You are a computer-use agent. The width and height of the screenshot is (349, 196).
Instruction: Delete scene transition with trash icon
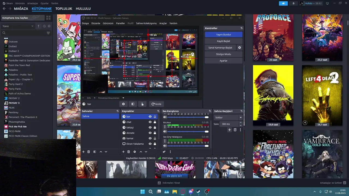[235, 130]
